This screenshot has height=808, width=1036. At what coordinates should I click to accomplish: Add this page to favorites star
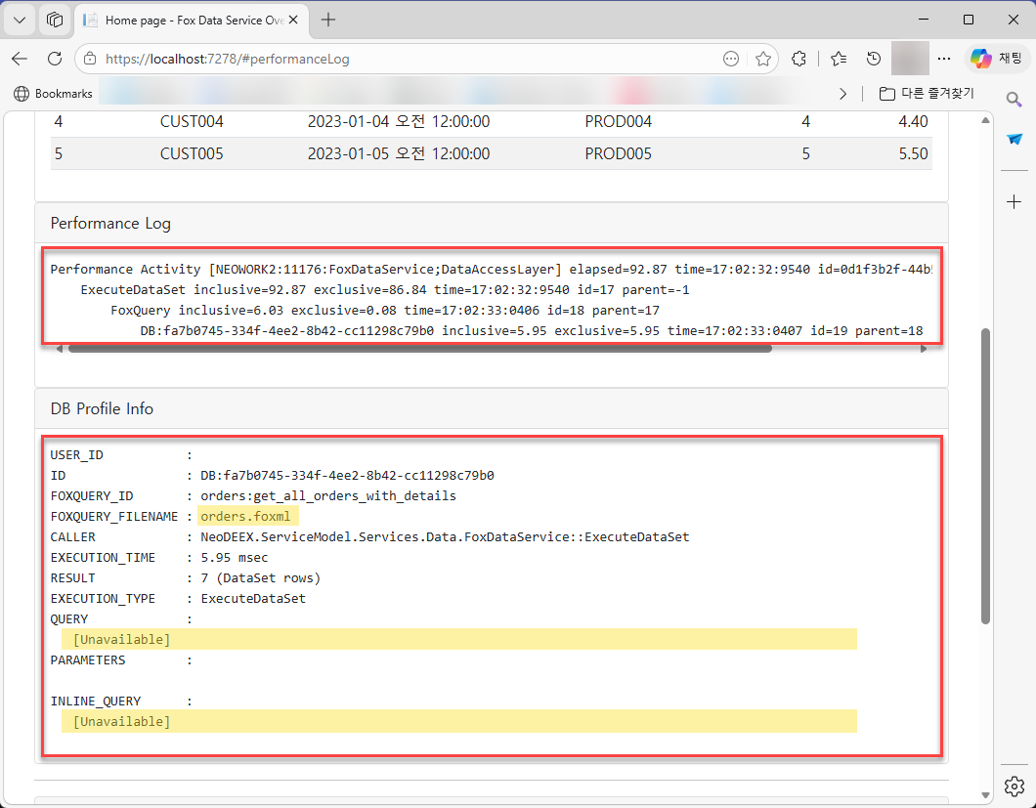point(763,59)
